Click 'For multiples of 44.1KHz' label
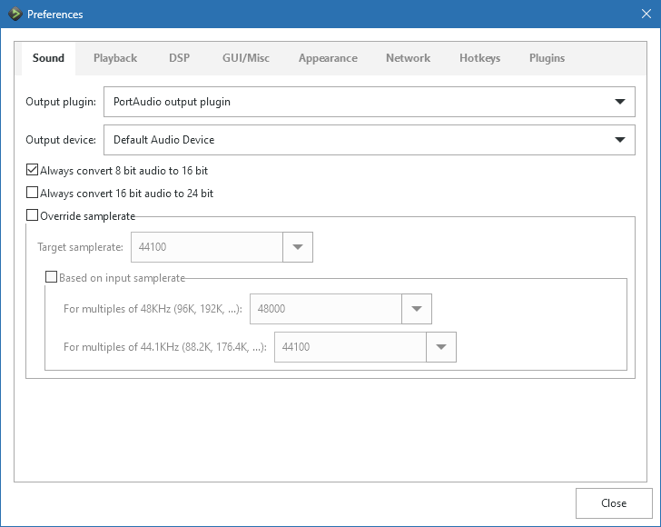This screenshot has height=527, width=661. tap(165, 347)
